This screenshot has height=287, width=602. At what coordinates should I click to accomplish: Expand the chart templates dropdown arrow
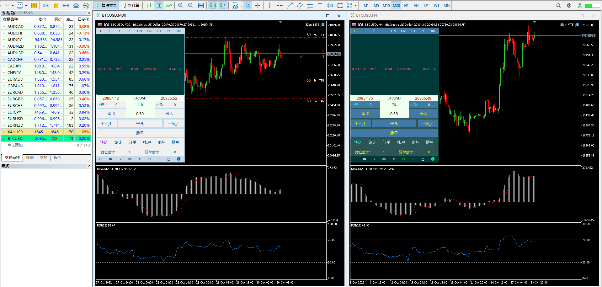click(26, 5)
